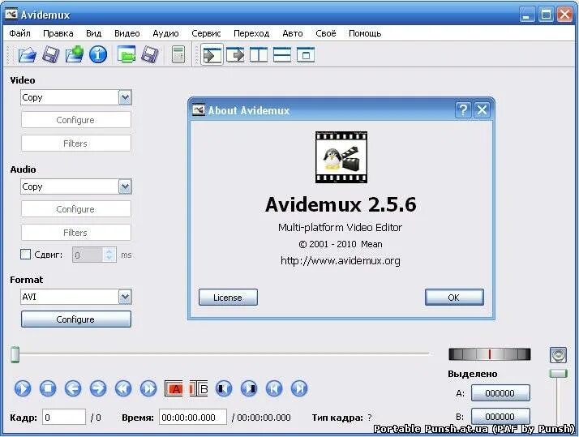Open the calculator toolbar icon
The height and width of the screenshot is (437, 579).
click(x=178, y=54)
